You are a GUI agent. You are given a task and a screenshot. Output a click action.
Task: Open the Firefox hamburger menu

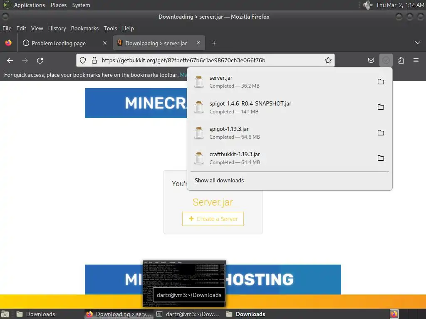point(416,60)
